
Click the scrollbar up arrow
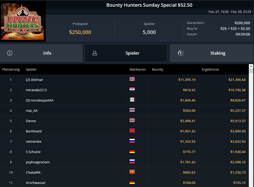coord(251,66)
